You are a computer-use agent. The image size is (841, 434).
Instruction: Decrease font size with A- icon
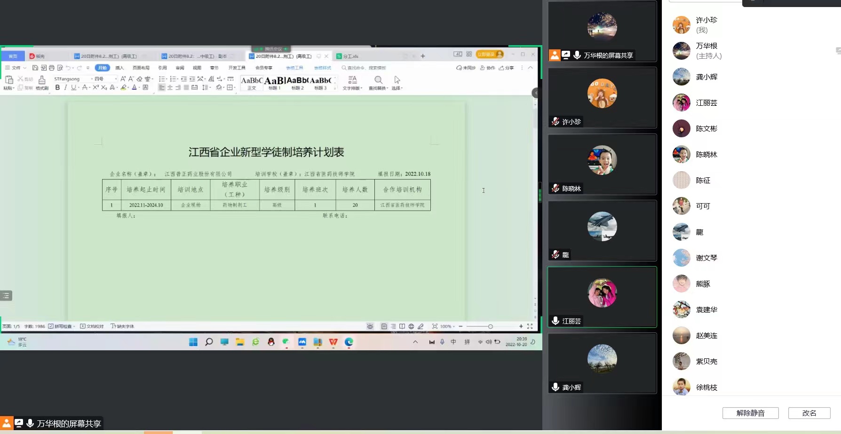(131, 79)
